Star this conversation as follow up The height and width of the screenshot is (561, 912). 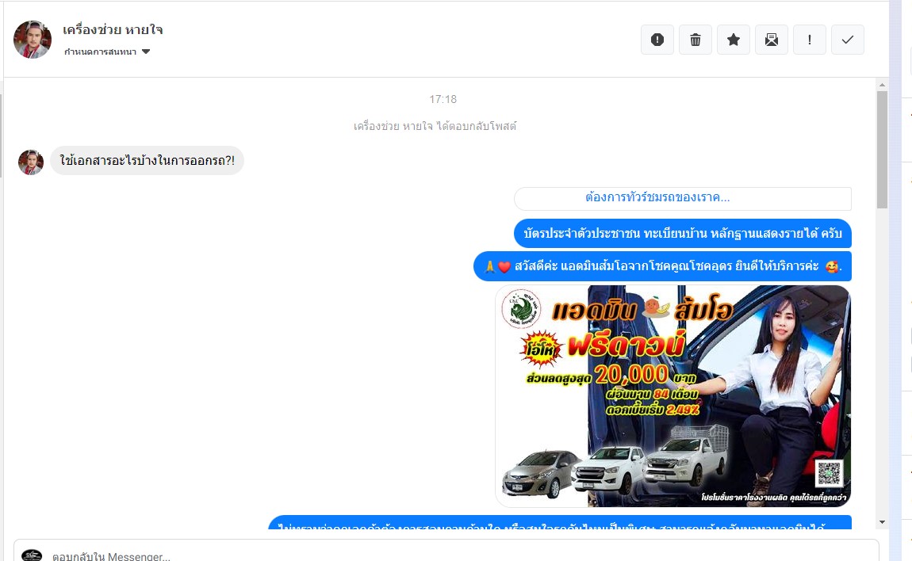pos(734,40)
